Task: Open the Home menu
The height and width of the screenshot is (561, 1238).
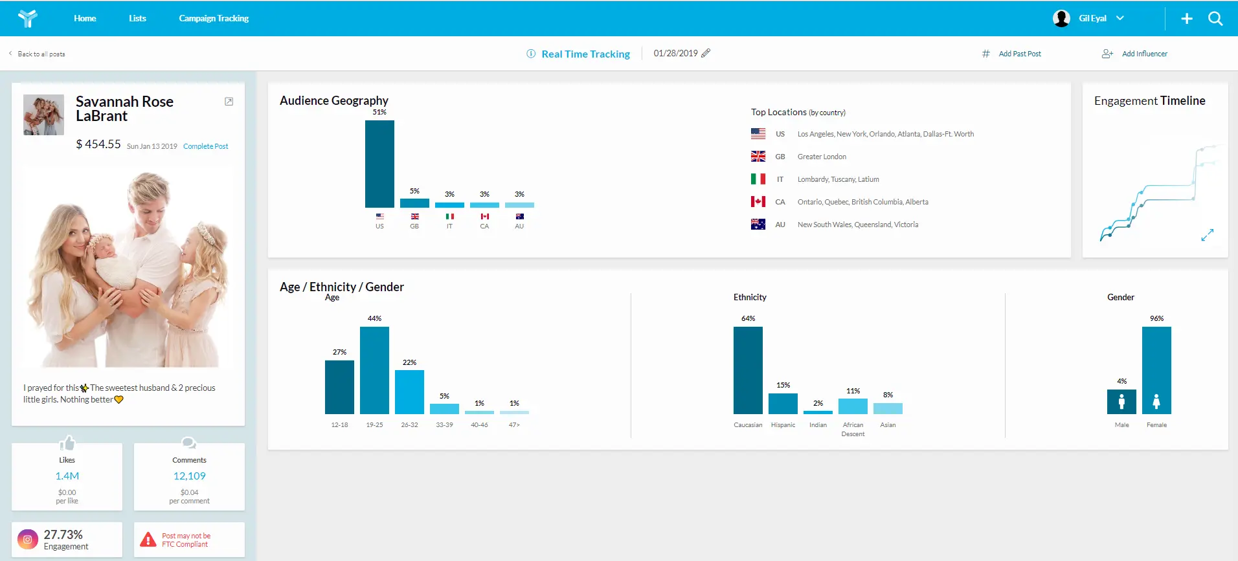Action: click(x=85, y=18)
